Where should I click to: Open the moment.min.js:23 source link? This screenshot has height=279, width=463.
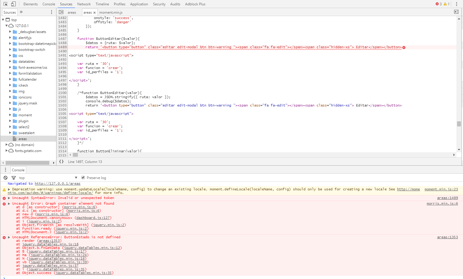coord(441,189)
